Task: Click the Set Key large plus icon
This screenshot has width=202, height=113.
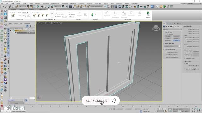Action: pyautogui.click(x=170, y=110)
